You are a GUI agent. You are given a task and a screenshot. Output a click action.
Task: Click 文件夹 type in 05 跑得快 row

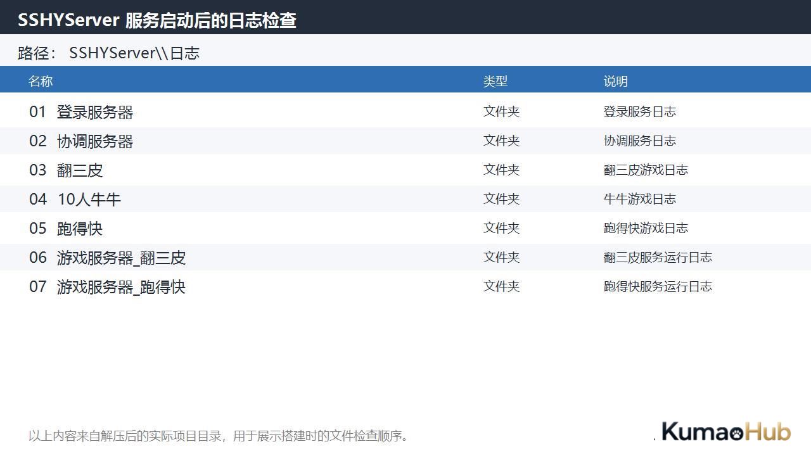click(501, 228)
